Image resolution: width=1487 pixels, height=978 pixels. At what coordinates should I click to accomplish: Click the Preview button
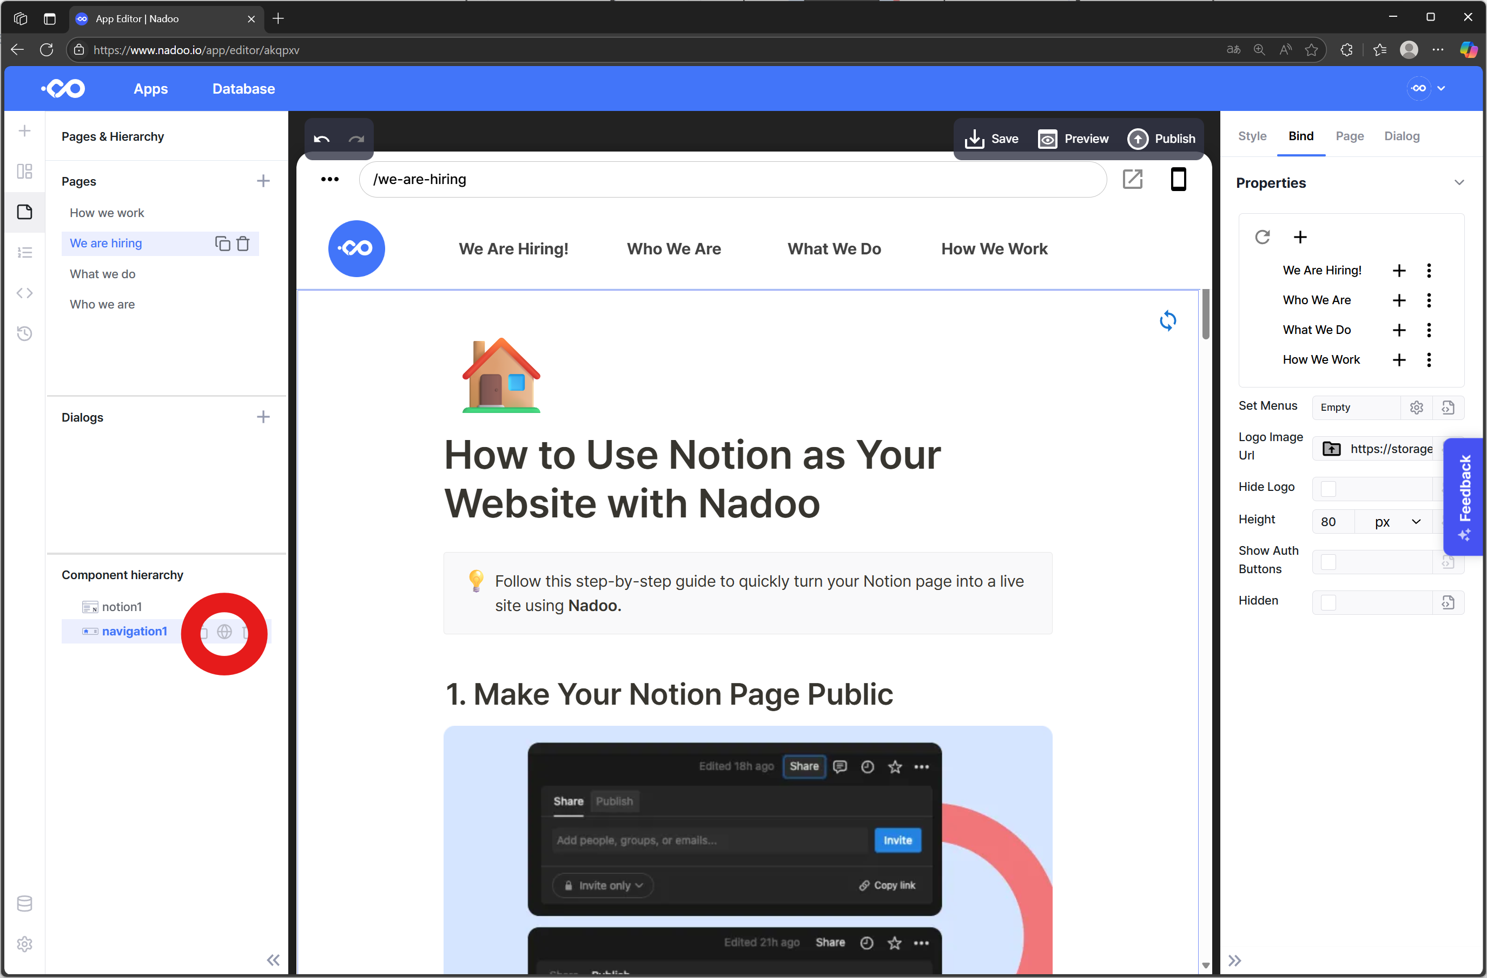(1073, 138)
